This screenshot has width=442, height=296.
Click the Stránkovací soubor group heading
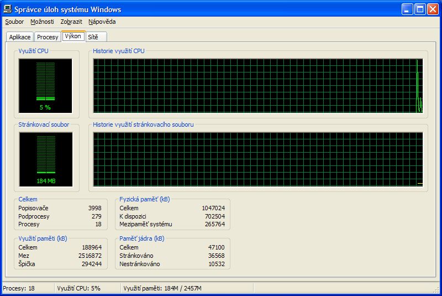(44, 124)
